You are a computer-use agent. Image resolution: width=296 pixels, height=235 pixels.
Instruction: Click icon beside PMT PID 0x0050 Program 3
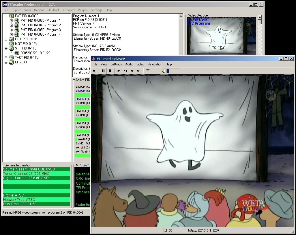pos(17,30)
